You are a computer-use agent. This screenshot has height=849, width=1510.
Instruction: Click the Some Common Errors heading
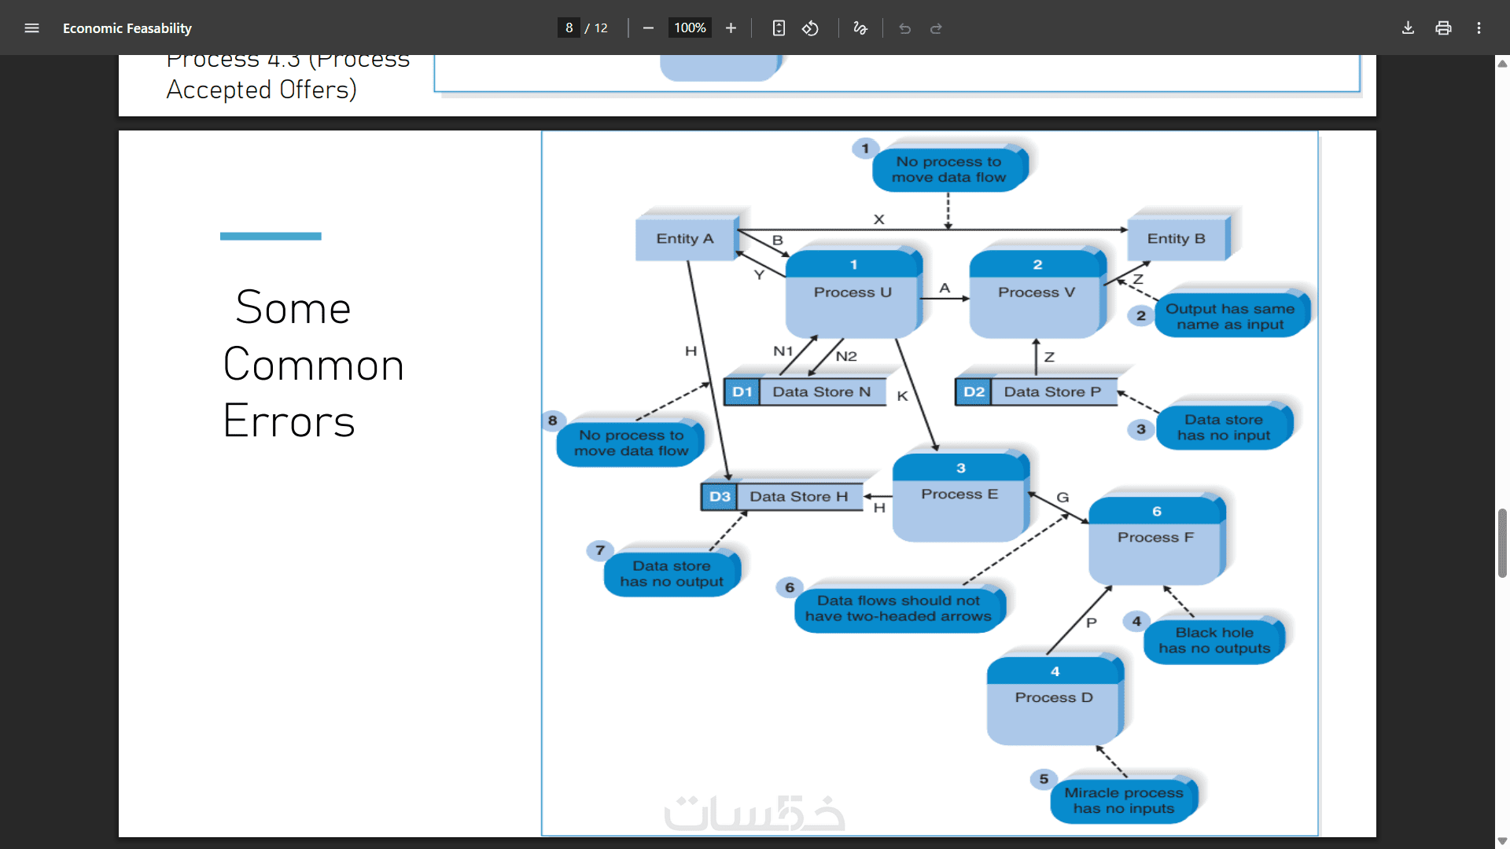312,364
